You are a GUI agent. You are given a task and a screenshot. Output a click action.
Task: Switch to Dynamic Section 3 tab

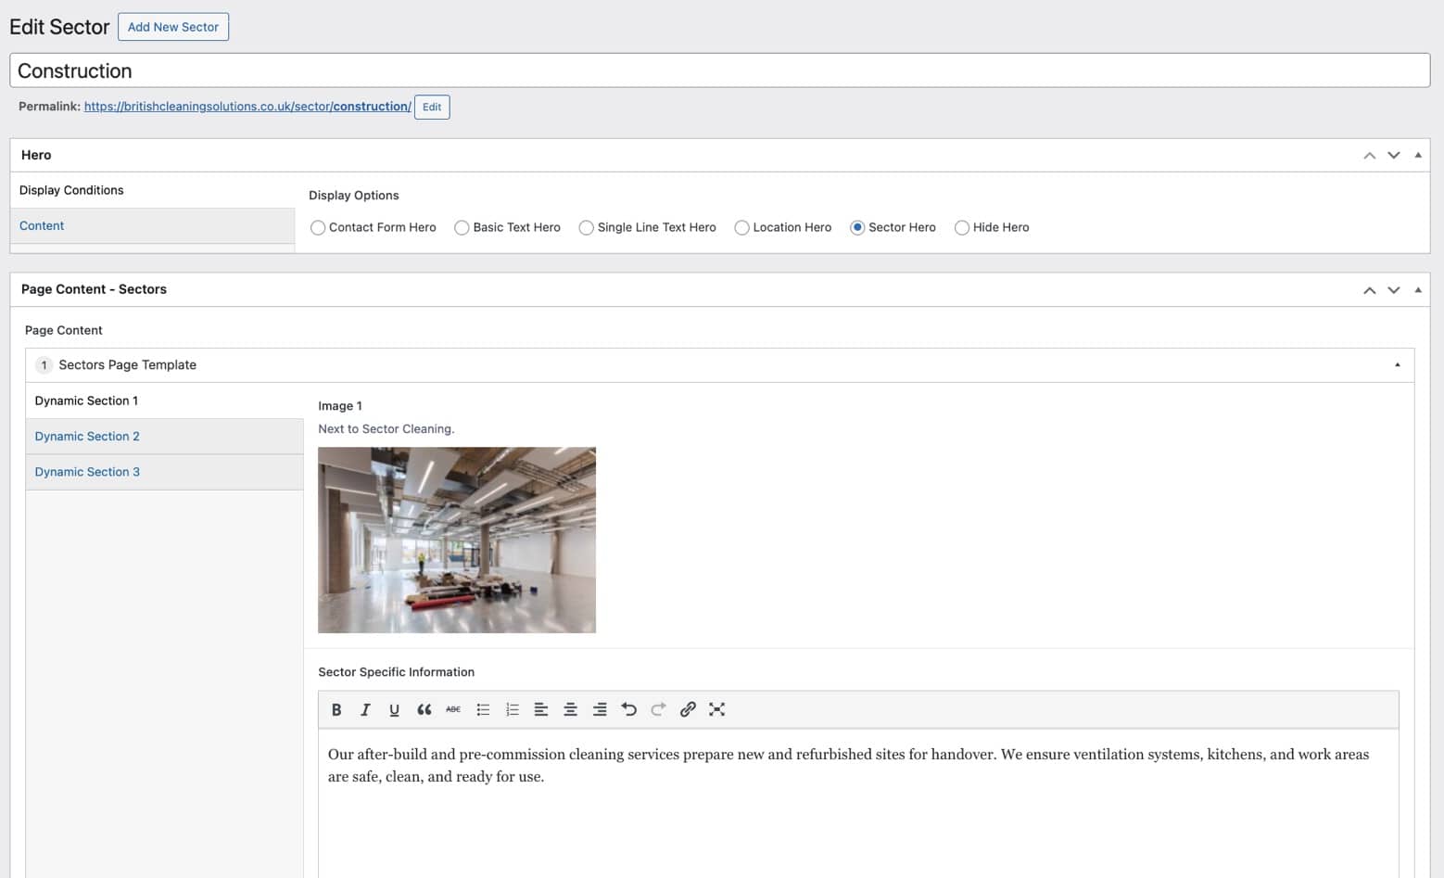165,472
